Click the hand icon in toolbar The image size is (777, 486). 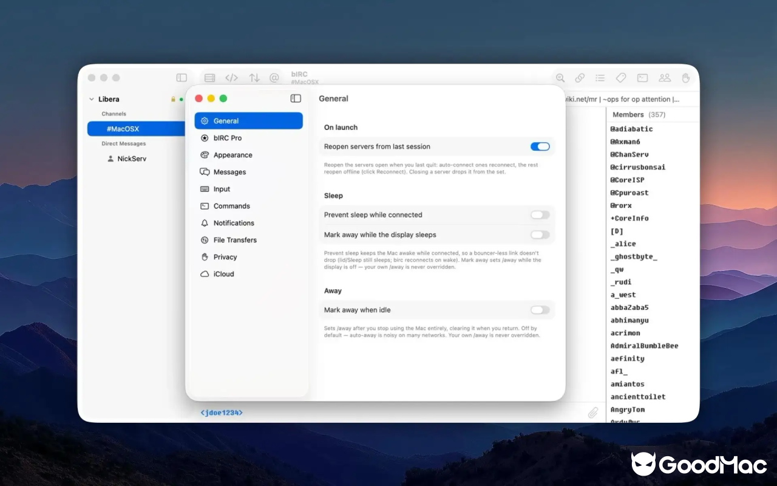point(686,78)
